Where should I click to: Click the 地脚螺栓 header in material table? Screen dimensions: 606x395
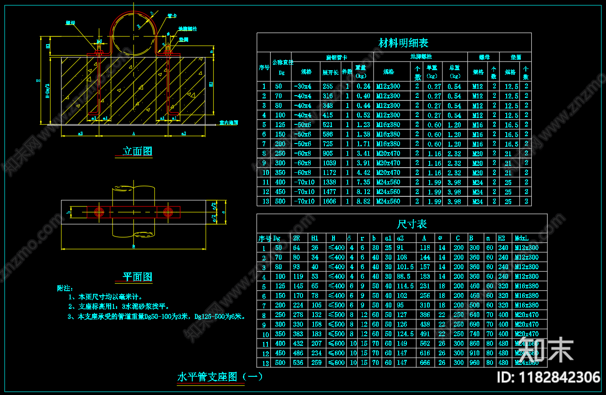coord(421,56)
